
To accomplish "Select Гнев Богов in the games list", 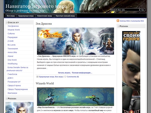I will pyautogui.click(x=12, y=74).
